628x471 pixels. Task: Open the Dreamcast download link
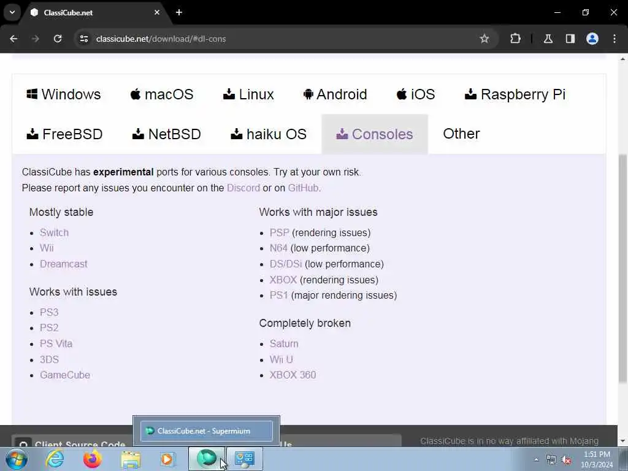63,264
